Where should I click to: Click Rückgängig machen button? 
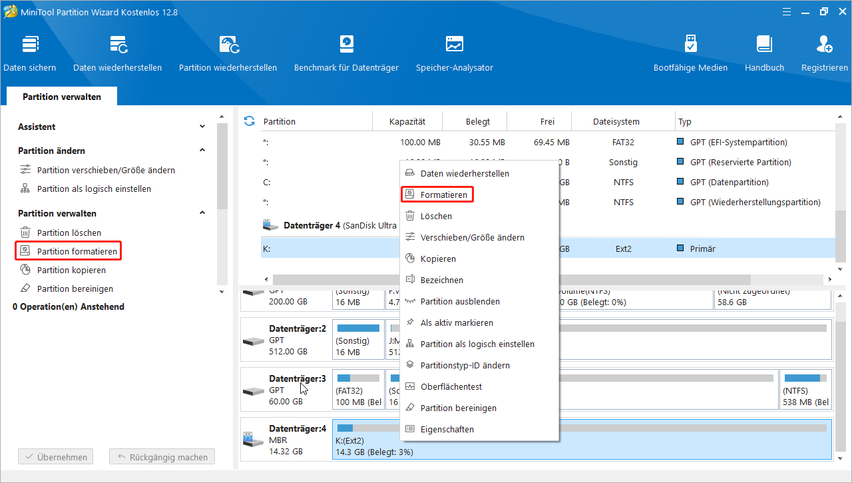(162, 457)
